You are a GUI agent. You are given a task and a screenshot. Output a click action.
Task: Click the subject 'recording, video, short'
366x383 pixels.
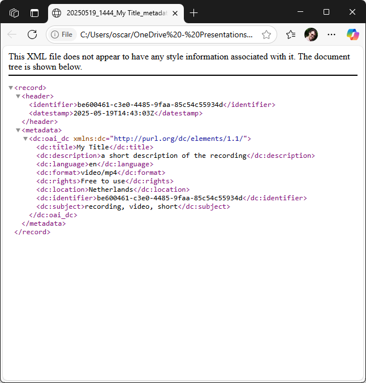(x=131, y=206)
